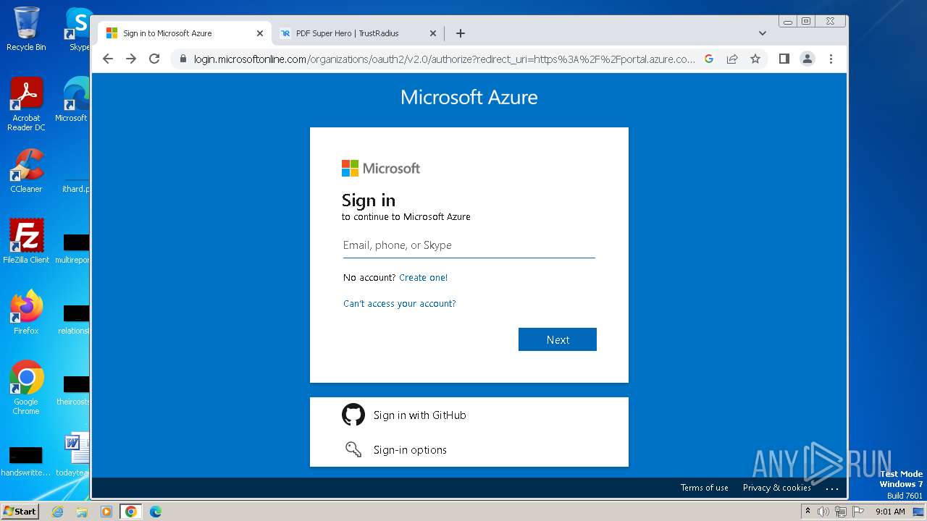The image size is (927, 521).
Task: Open FileZilla Client desktop shortcut
Action: (x=26, y=241)
